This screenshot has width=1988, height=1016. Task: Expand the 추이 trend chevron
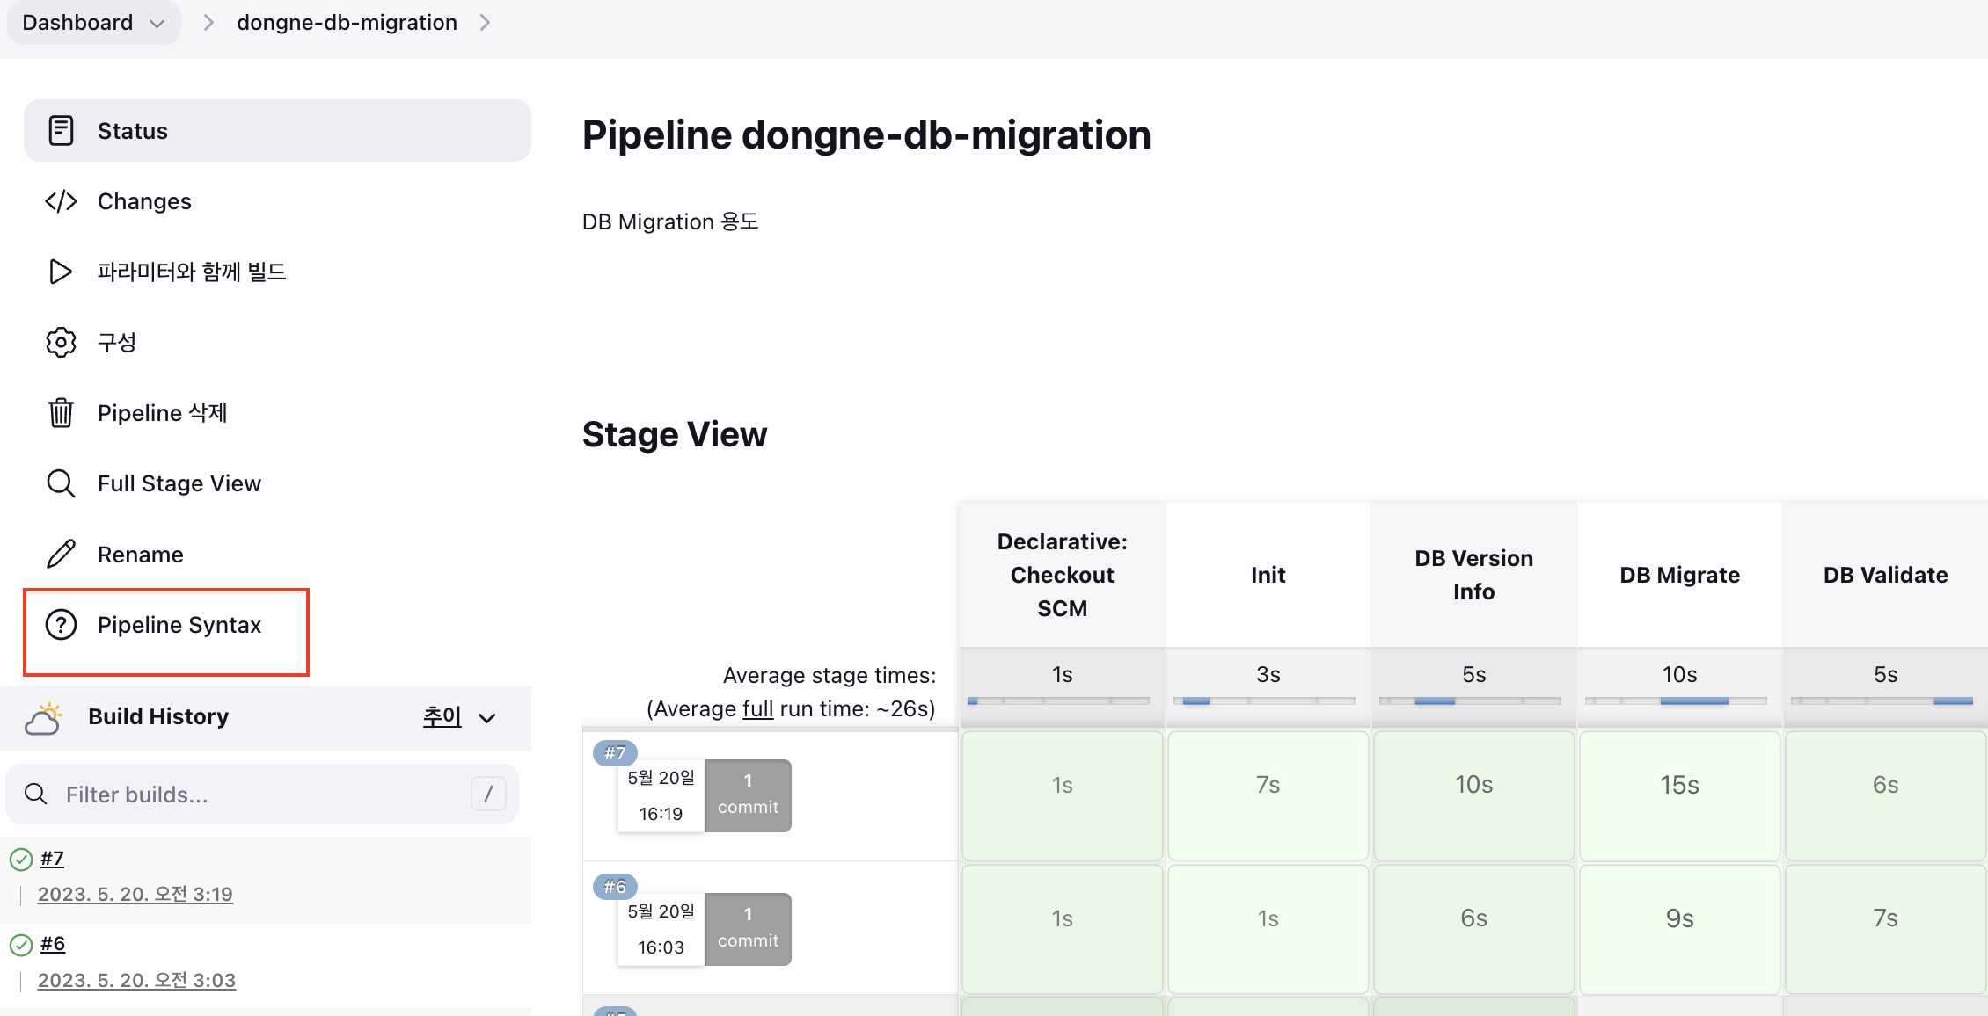[x=486, y=718]
